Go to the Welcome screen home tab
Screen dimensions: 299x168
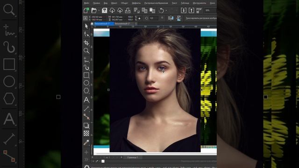pyautogui.click(x=92, y=24)
